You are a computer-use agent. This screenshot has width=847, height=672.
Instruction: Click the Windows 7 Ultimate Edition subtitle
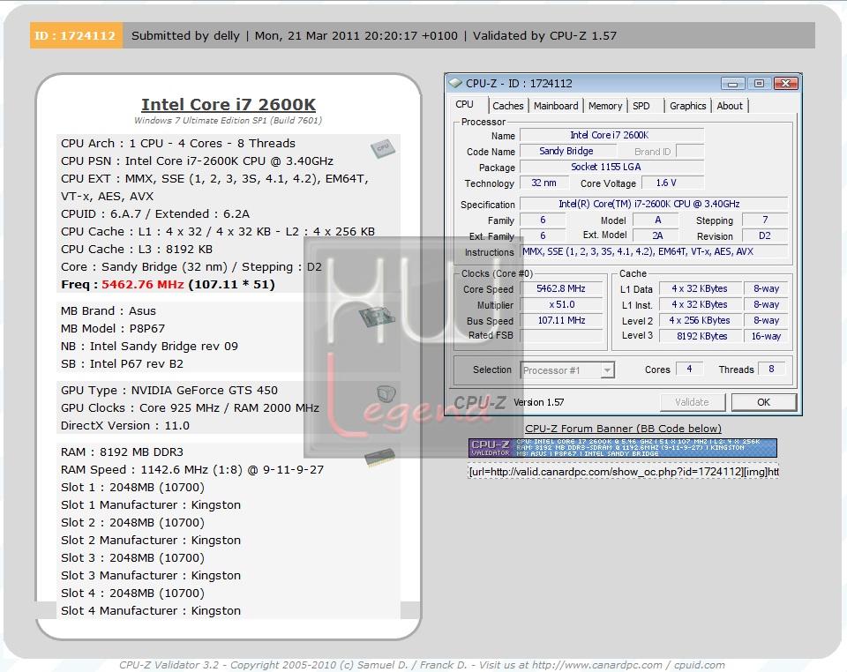tap(228, 120)
